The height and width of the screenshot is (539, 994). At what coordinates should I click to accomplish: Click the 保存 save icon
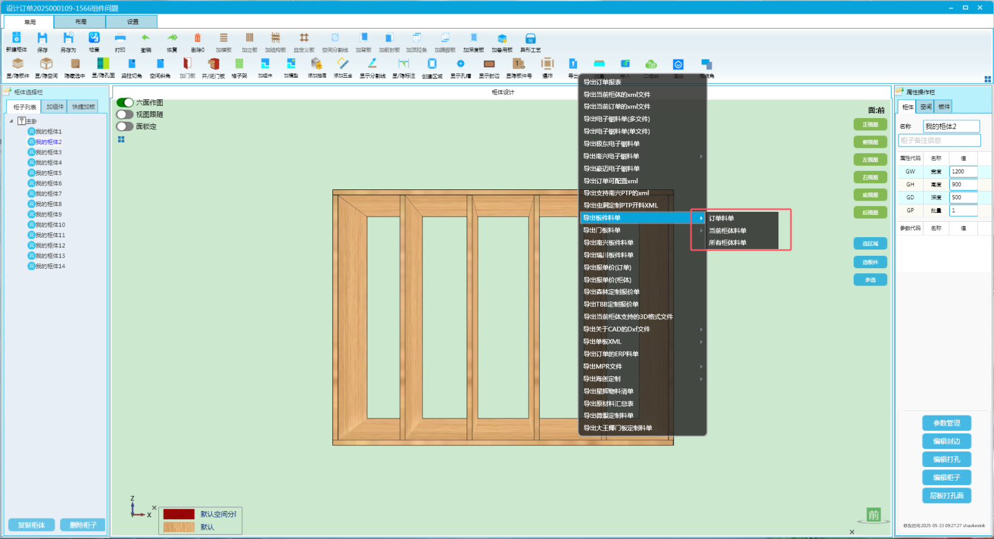click(x=42, y=38)
